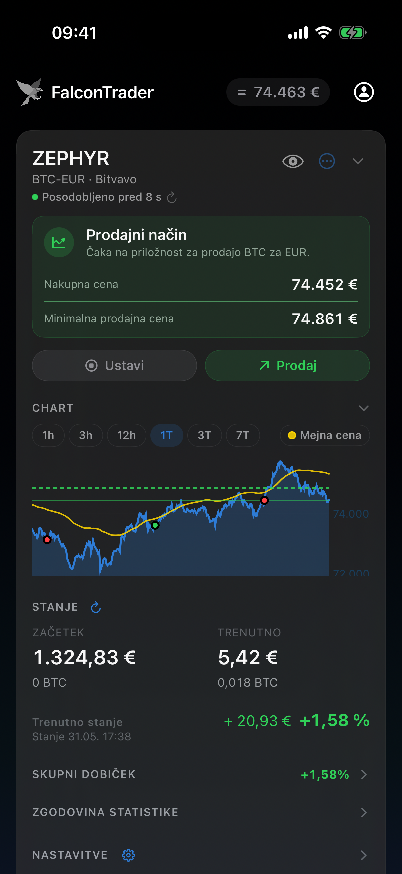Select the green buy marker on chart
The height and width of the screenshot is (874, 402).
click(x=155, y=526)
